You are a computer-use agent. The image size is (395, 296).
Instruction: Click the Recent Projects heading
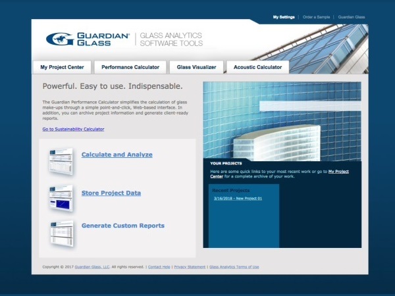(x=231, y=190)
